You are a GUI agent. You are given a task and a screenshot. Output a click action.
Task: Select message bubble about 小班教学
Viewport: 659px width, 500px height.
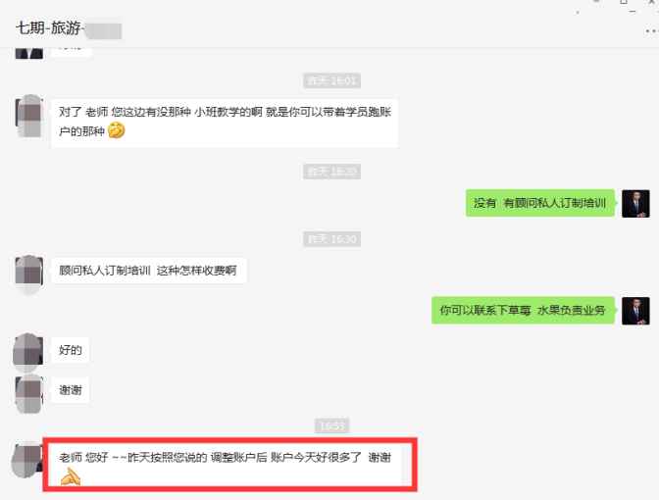click(225, 124)
